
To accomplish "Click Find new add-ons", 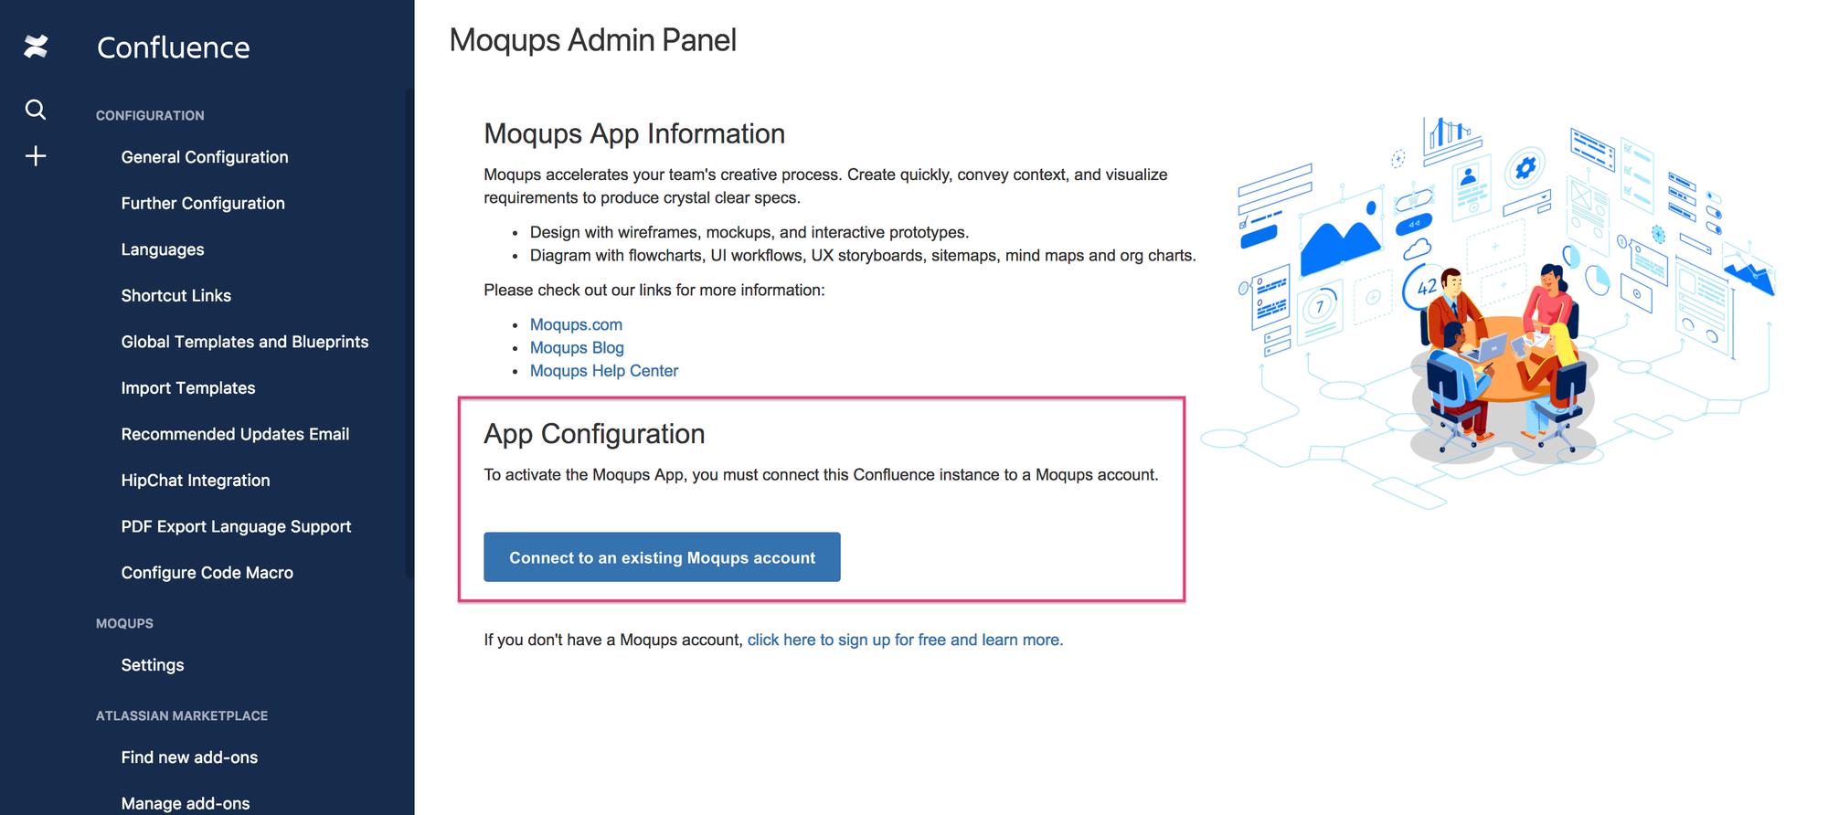I will tap(189, 757).
